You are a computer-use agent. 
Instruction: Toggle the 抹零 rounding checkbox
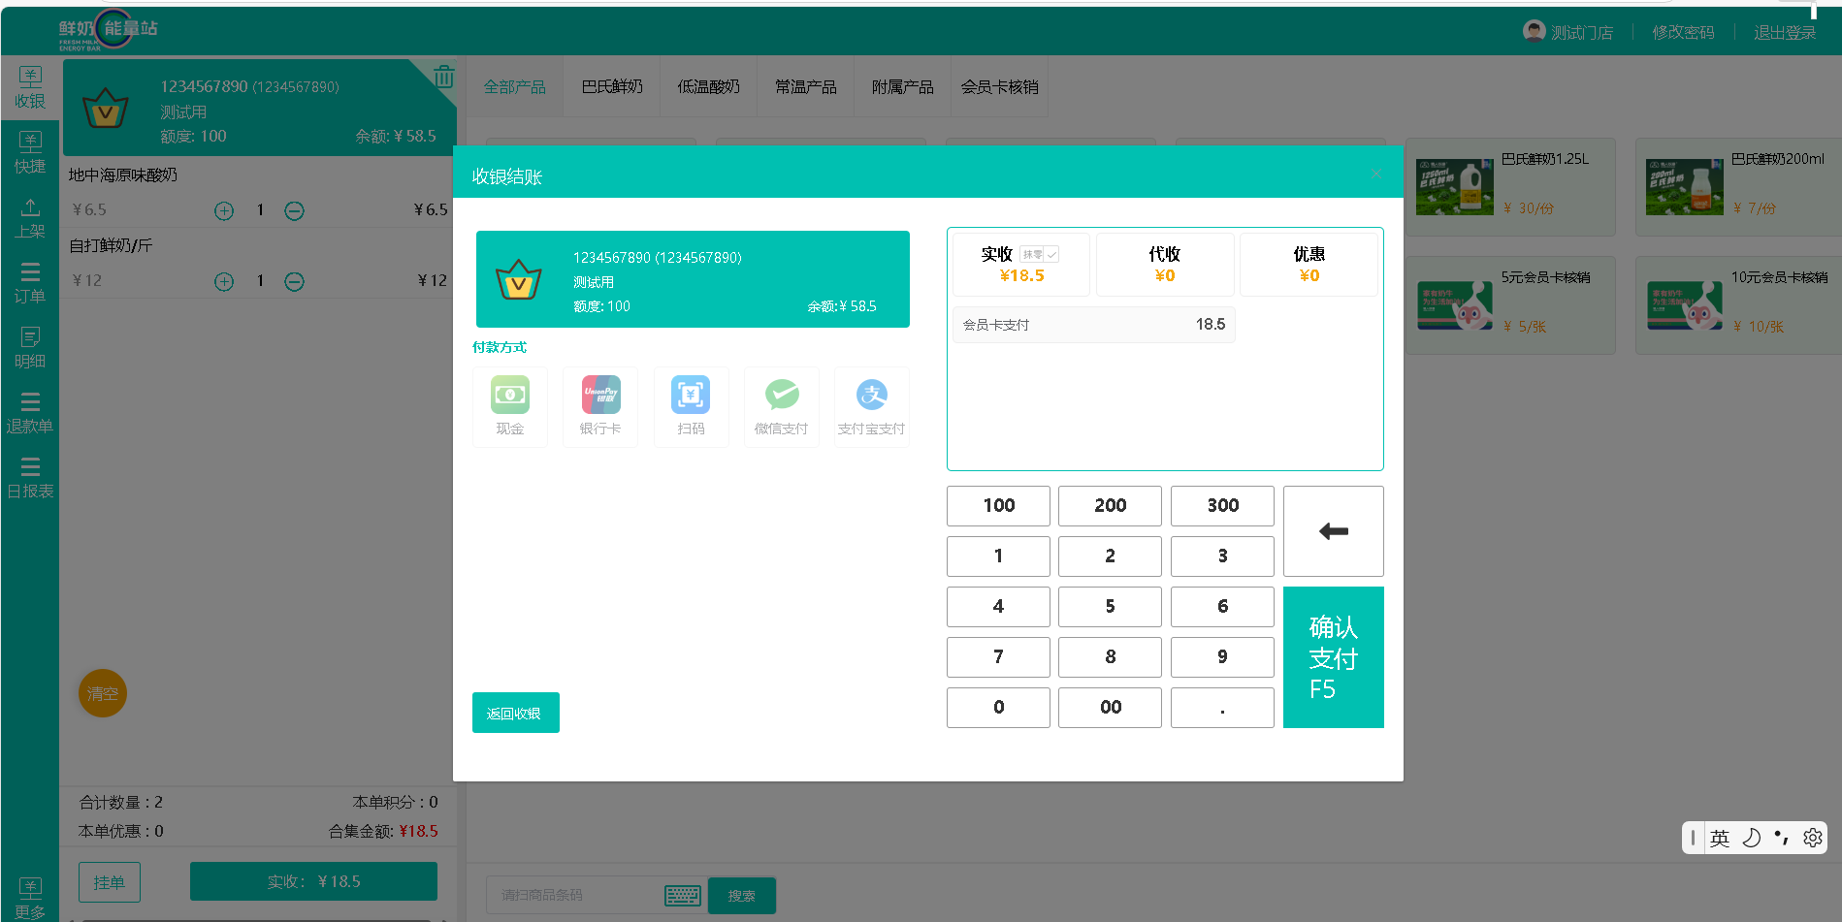[1051, 254]
